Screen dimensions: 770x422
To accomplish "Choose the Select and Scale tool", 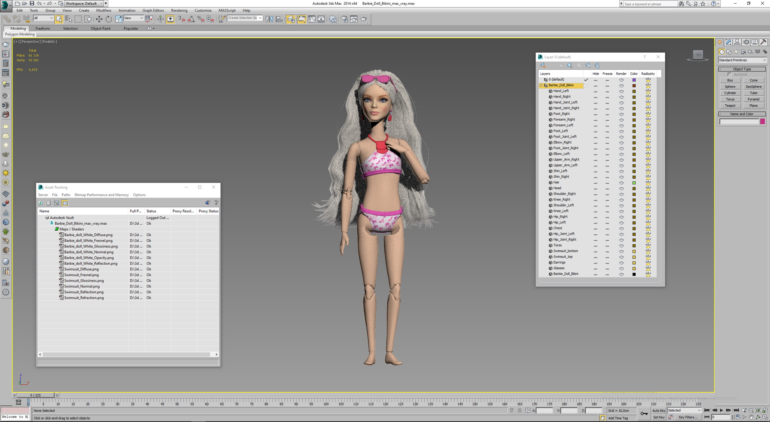I will [118, 19].
